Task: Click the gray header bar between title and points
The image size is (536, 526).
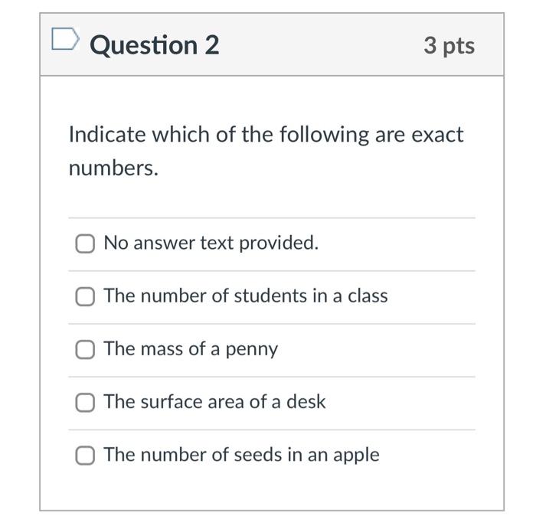Action: [x=321, y=44]
